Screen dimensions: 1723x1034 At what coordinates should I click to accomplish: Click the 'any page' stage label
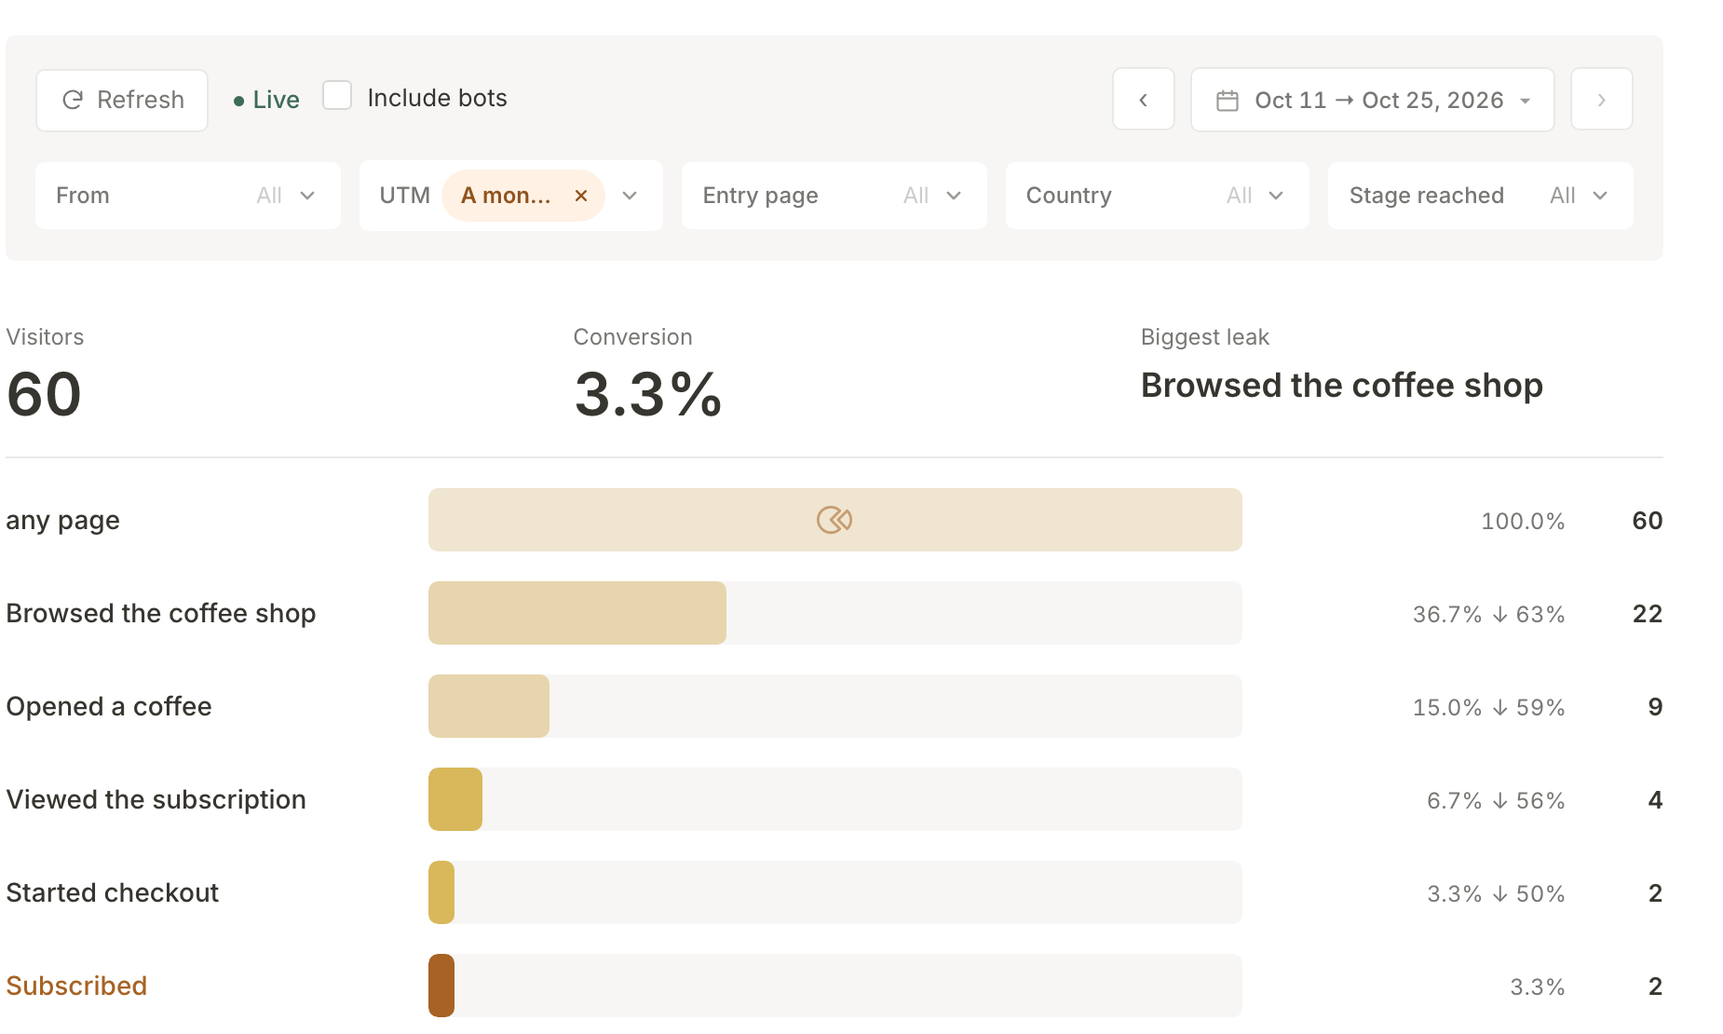tap(62, 521)
